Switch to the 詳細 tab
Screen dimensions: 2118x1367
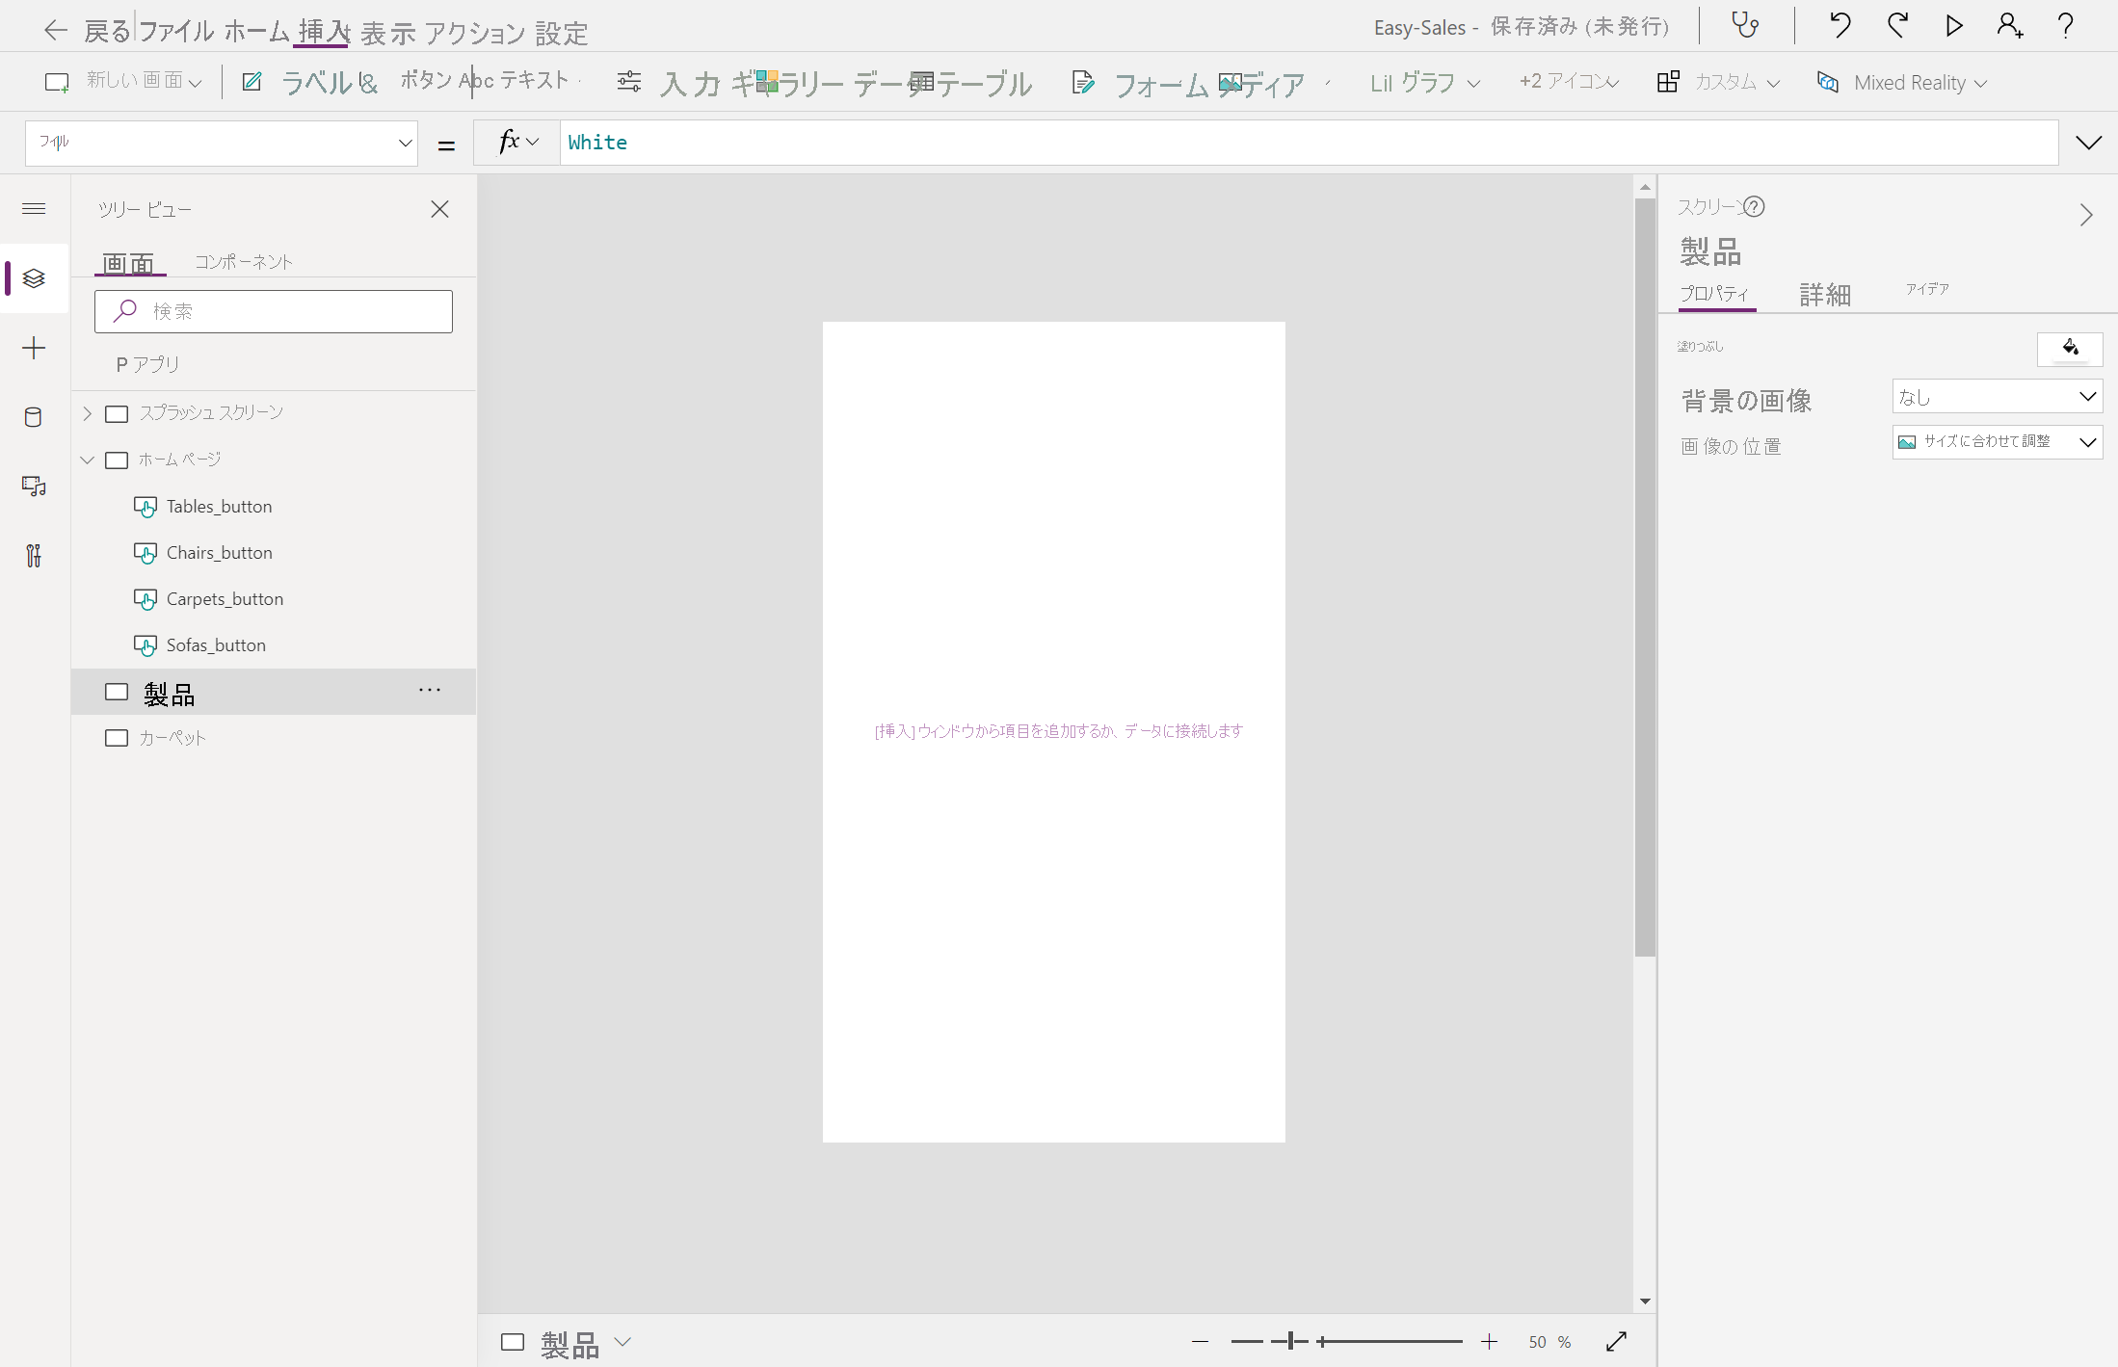click(x=1825, y=294)
